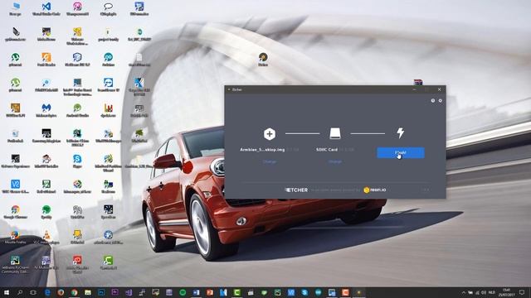Viewport: 531px width, 298px height.
Task: Click the Etcher logo in footer
Action: (296, 190)
